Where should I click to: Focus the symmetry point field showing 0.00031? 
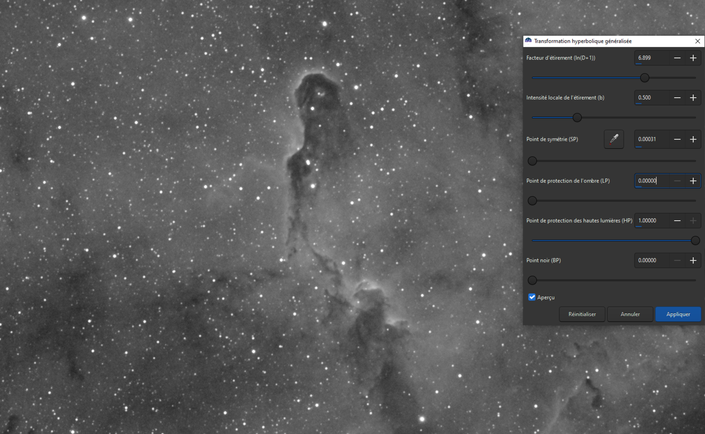pyautogui.click(x=652, y=139)
